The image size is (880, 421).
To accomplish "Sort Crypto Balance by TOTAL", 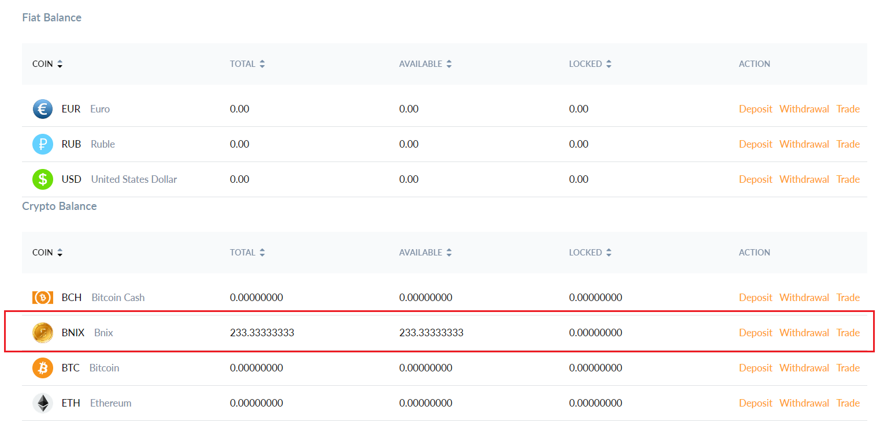I will click(247, 253).
